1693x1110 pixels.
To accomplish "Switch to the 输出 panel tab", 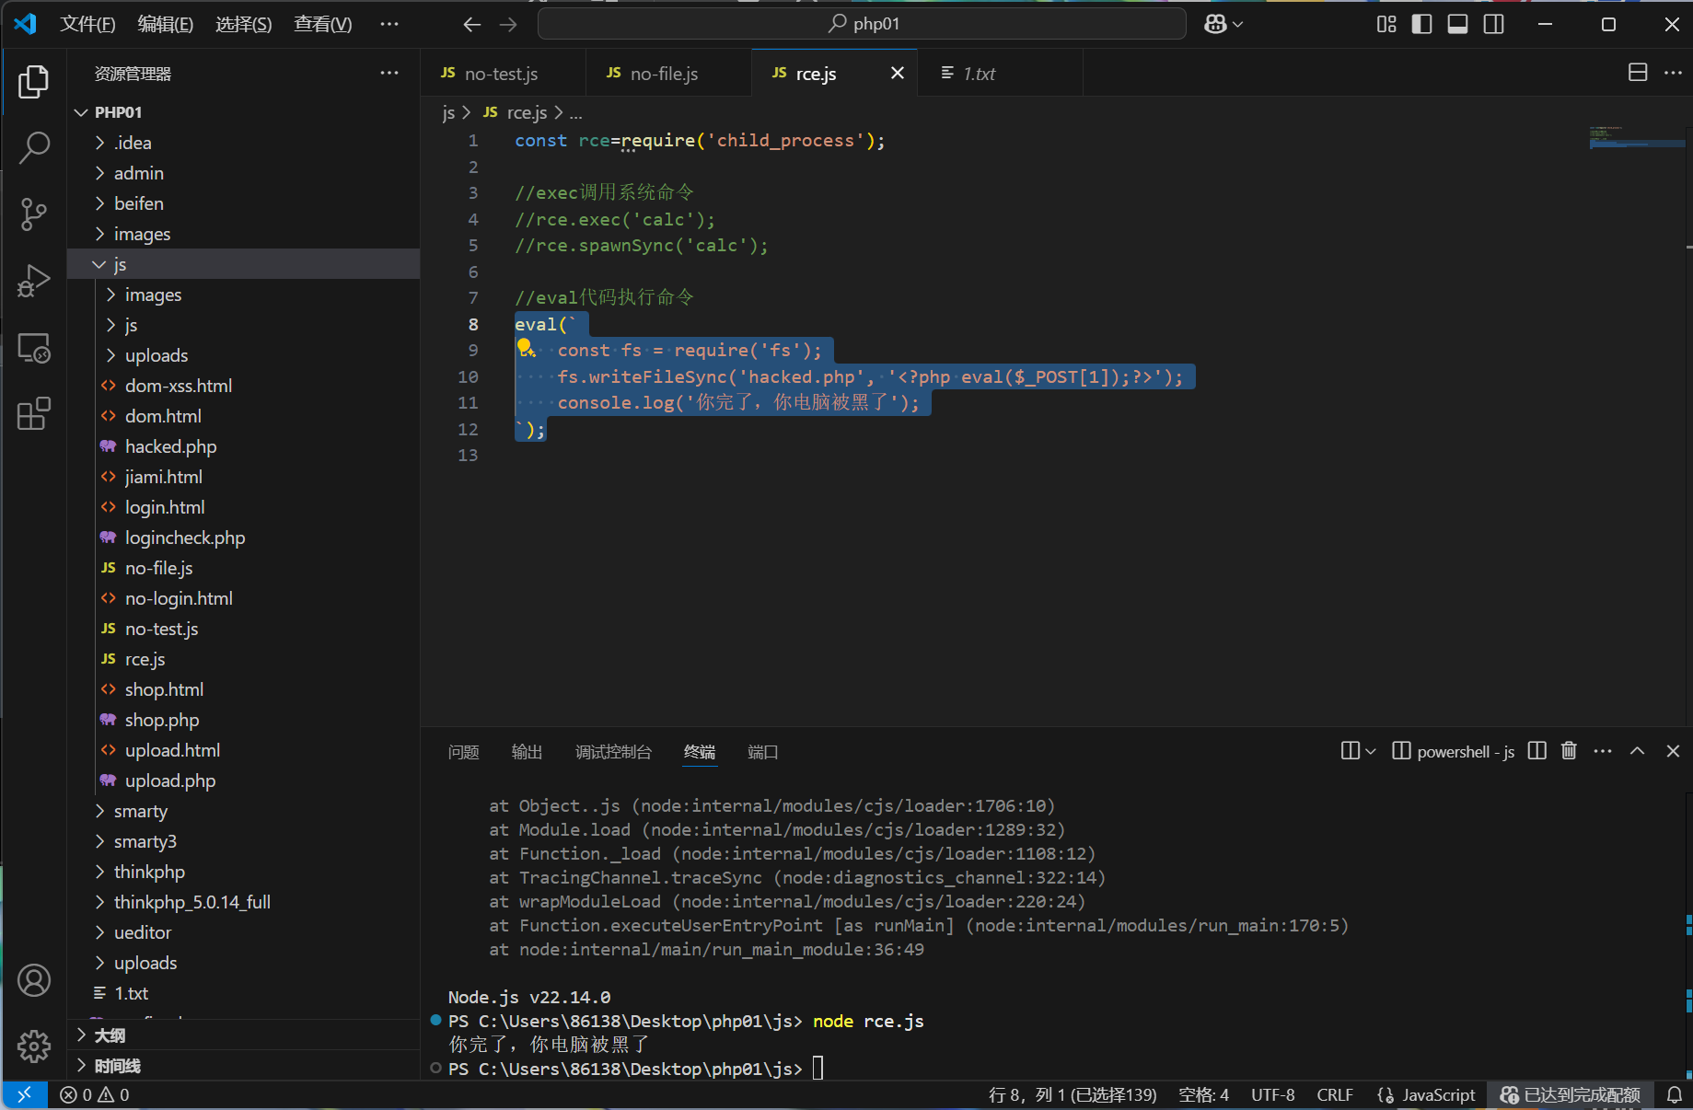I will (528, 752).
